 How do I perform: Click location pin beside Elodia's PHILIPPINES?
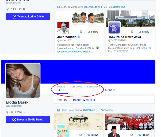[7, 112]
